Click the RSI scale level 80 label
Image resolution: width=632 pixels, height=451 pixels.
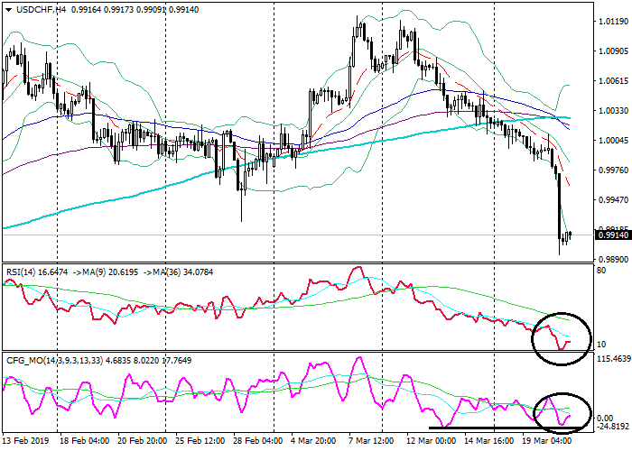point(600,272)
